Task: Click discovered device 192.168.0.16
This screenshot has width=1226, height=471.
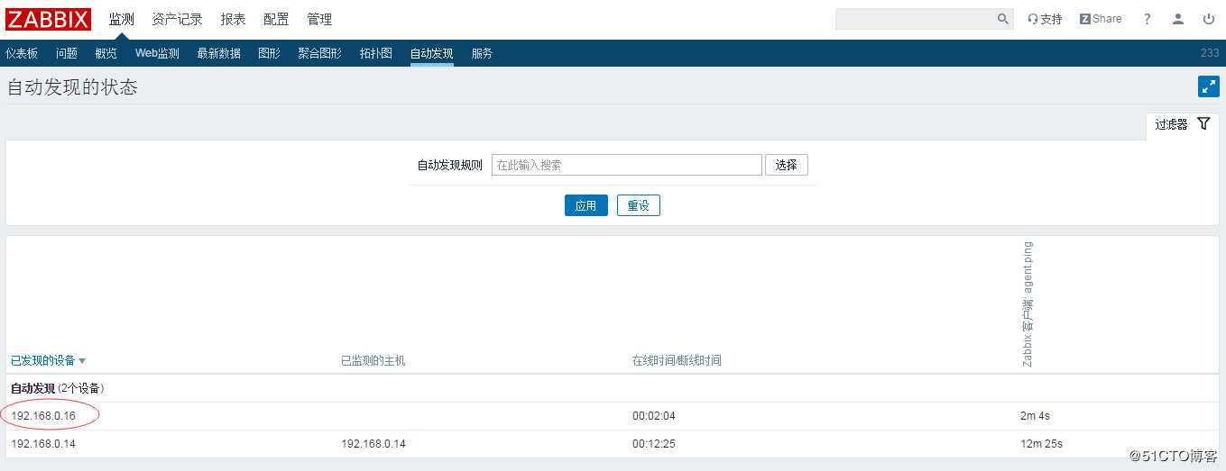Action: coord(43,416)
